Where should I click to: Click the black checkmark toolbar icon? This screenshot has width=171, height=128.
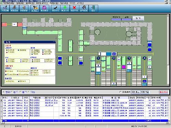click(x=55, y=9)
